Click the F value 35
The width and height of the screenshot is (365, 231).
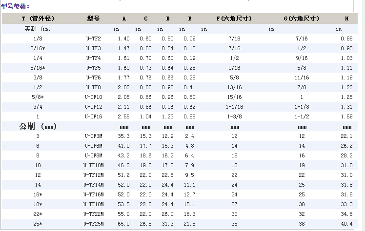pos(234,224)
